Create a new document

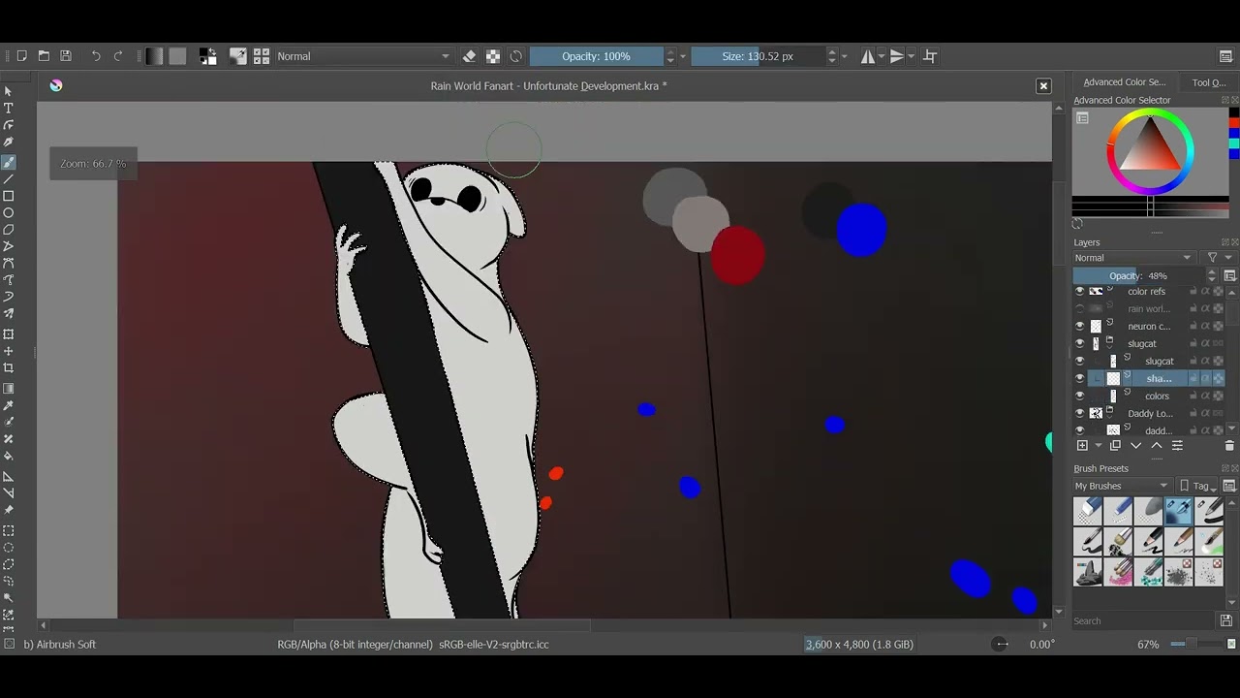pyautogui.click(x=21, y=56)
